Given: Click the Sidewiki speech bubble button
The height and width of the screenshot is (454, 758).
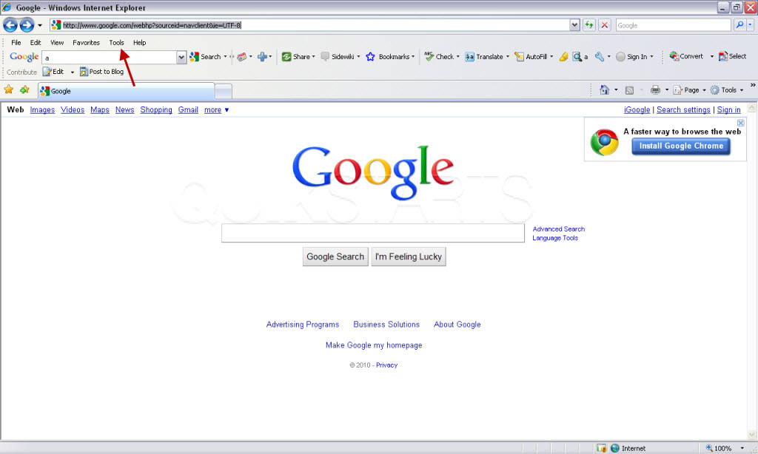Looking at the screenshot, I should point(338,56).
